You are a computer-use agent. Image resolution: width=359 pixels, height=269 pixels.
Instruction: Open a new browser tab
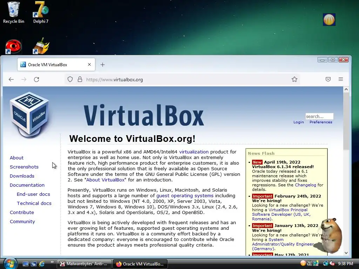103,65
